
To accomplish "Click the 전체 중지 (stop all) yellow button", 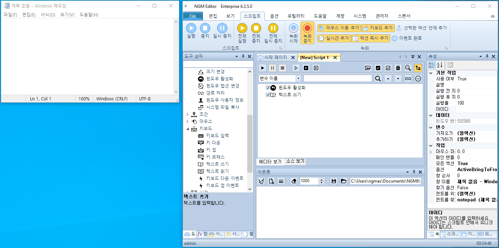I will (256, 33).
